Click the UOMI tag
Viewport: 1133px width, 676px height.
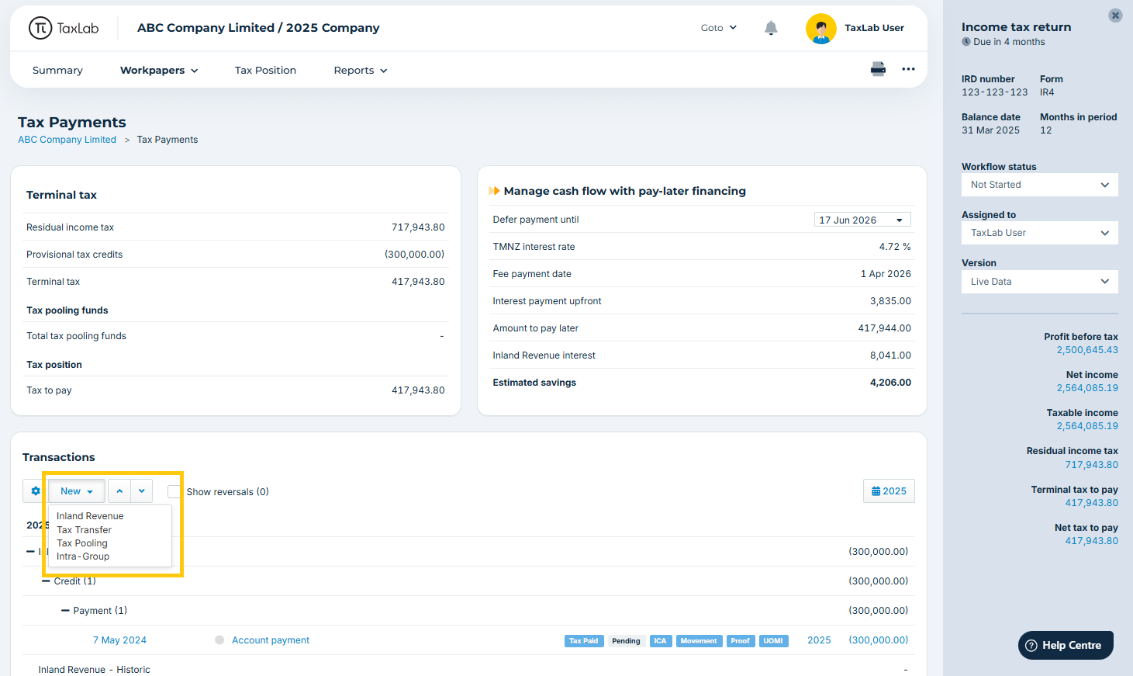[773, 641]
